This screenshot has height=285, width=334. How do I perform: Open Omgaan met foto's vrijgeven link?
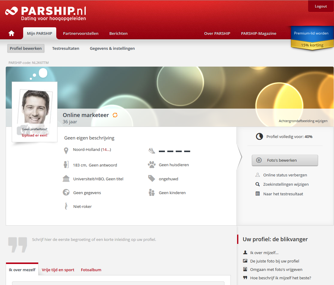point(276,269)
